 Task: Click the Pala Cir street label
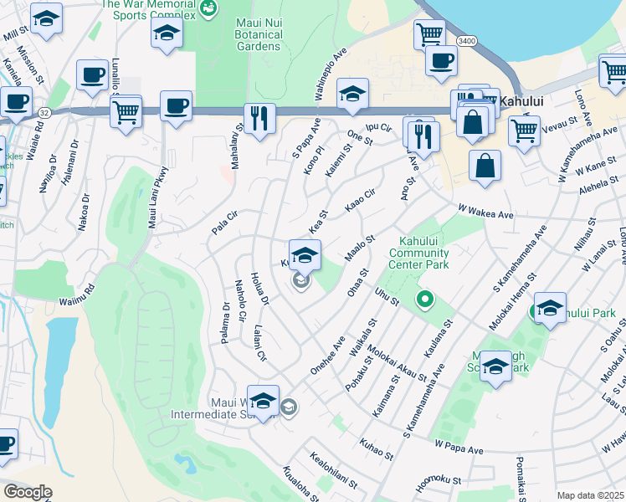[x=225, y=223]
